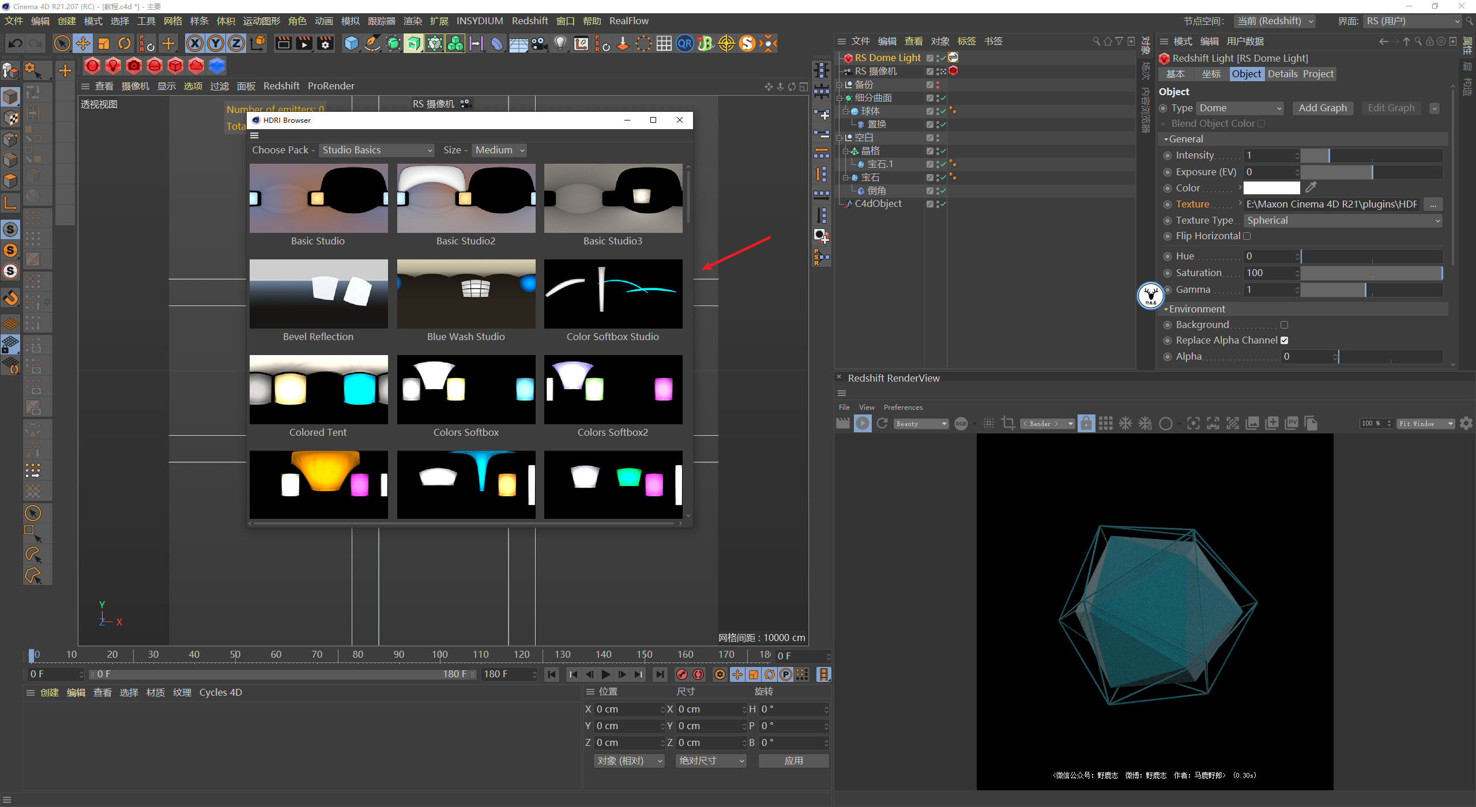The image size is (1476, 807).
Task: Start IPR render in Redshift RenderView
Action: point(863,424)
